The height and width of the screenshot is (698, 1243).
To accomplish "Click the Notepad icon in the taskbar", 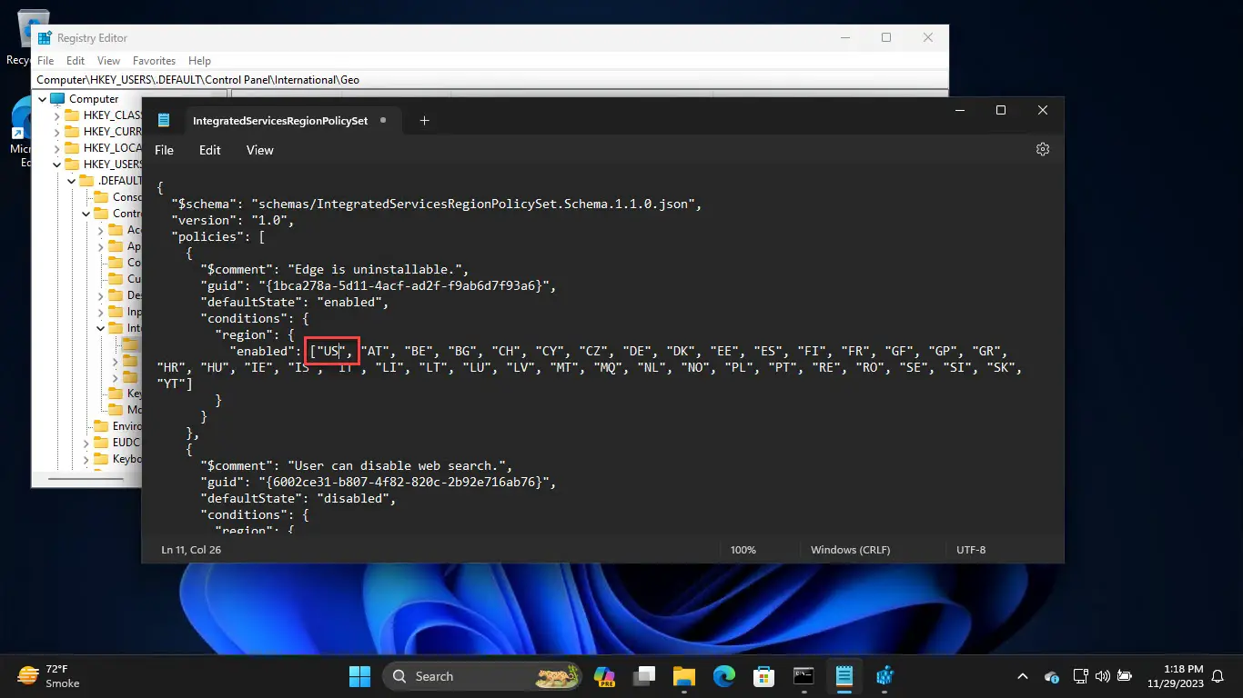I will [x=844, y=676].
